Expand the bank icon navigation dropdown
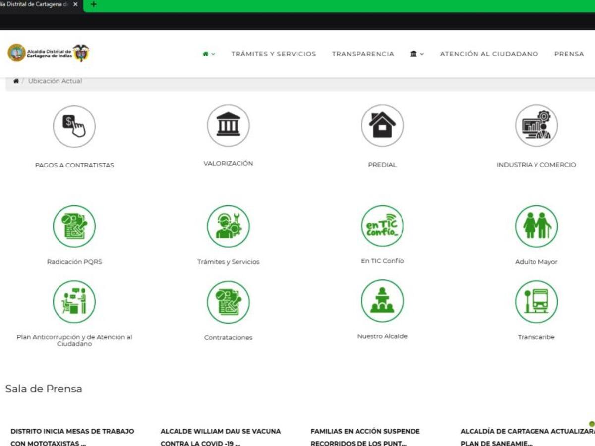The width and height of the screenshot is (595, 446). coord(416,54)
